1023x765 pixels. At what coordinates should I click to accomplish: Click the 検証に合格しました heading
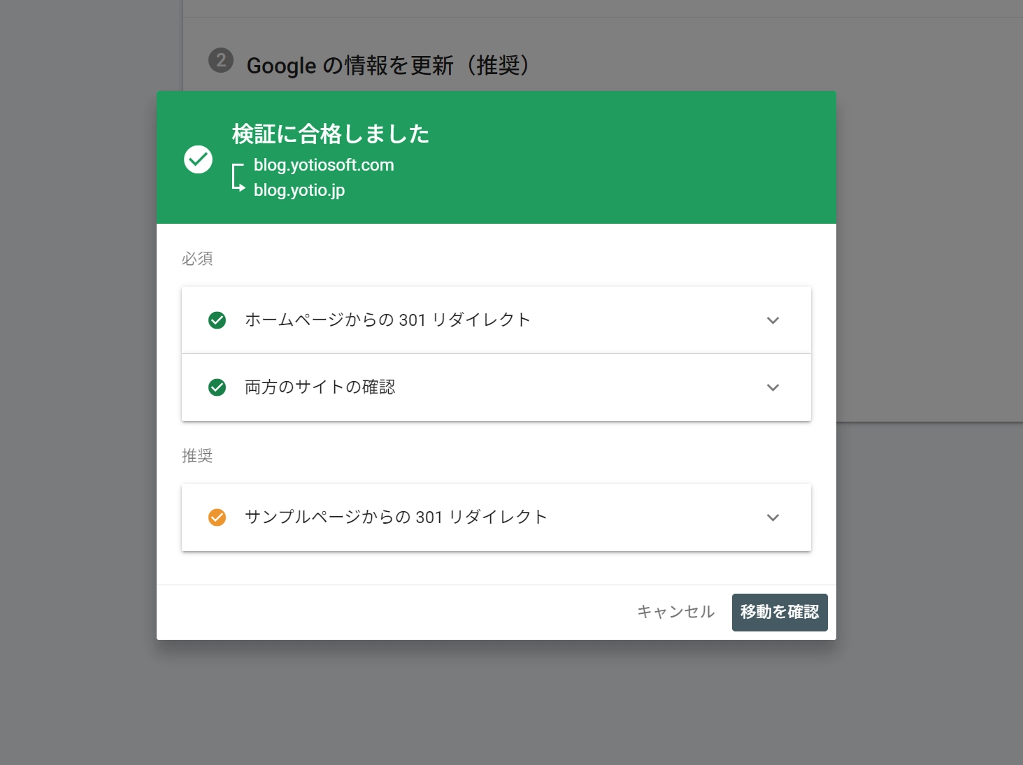[331, 134]
